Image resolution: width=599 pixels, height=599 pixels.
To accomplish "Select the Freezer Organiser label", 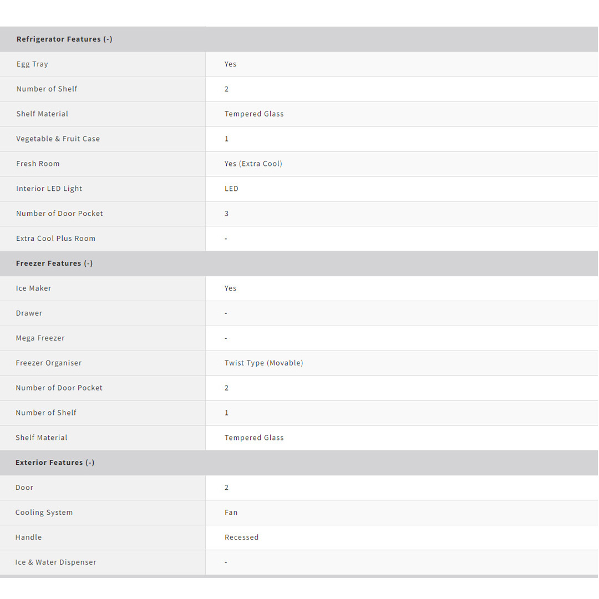I will [x=49, y=363].
